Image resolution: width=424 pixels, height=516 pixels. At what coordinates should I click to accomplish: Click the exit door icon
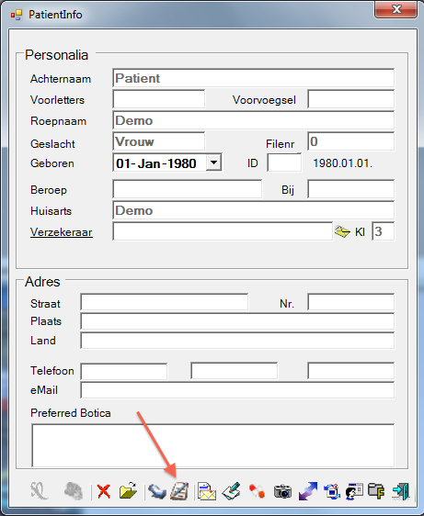pyautogui.click(x=401, y=491)
